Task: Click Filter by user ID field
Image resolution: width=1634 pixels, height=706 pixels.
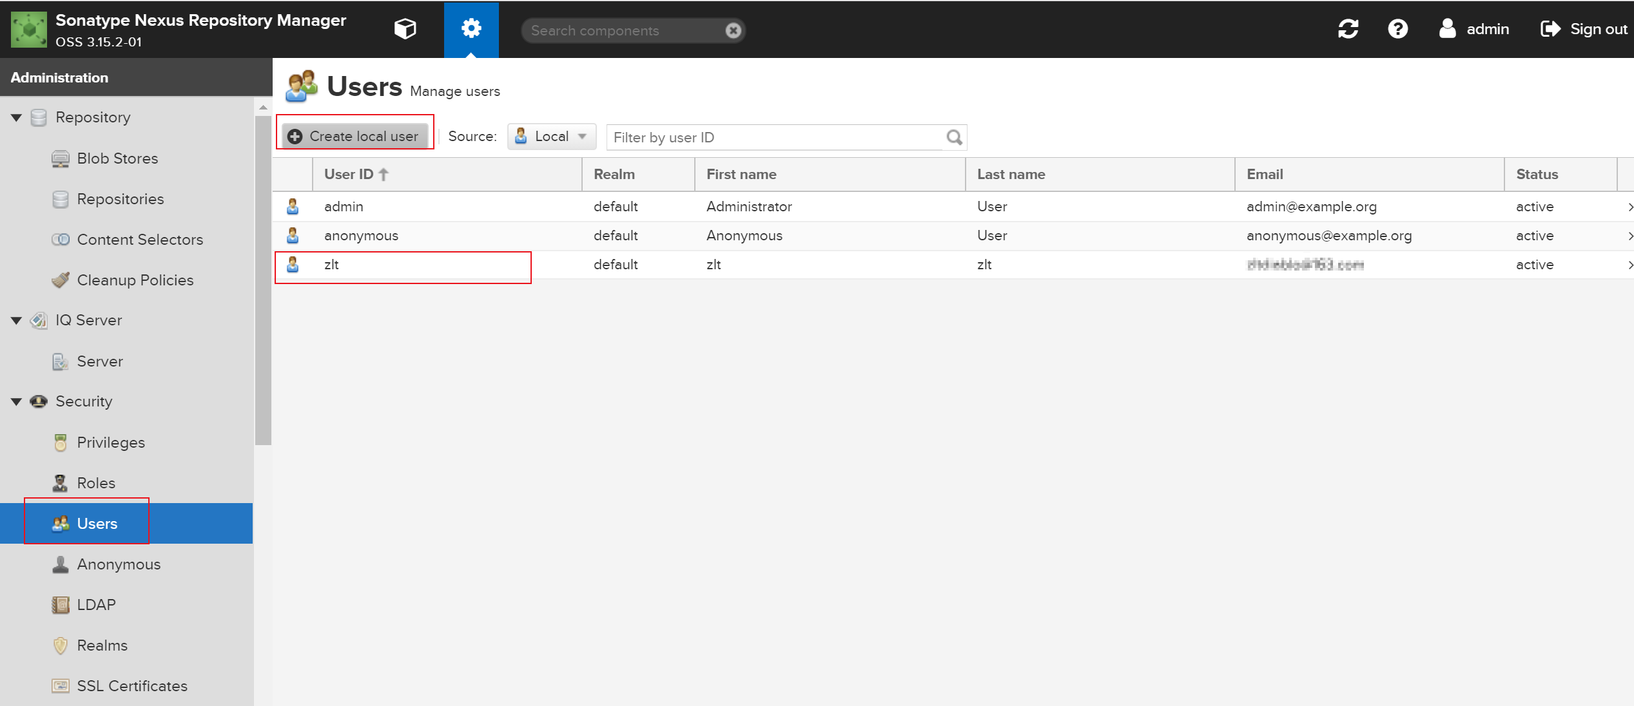Action: (775, 137)
